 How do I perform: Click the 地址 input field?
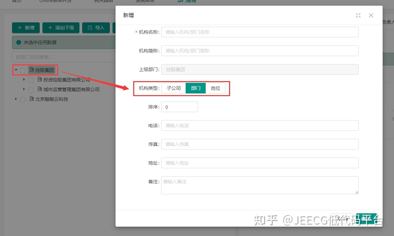pos(260,163)
